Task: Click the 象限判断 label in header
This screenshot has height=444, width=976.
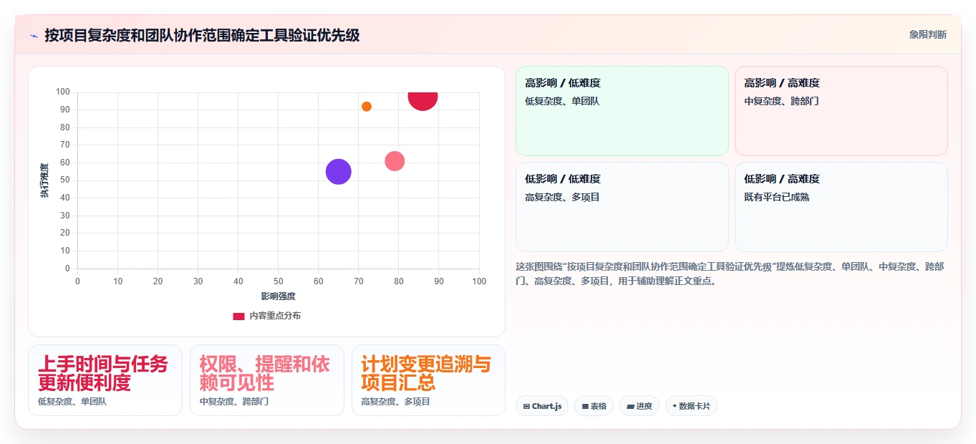Action: [928, 34]
